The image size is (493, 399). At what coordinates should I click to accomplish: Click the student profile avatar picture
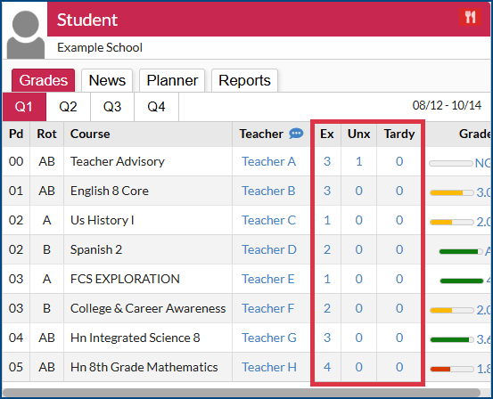coord(26,34)
